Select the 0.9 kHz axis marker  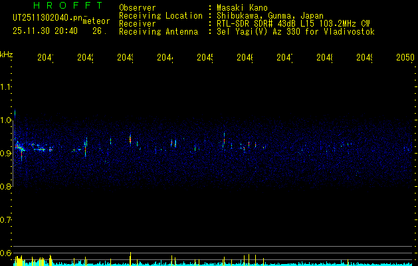coord(6,154)
